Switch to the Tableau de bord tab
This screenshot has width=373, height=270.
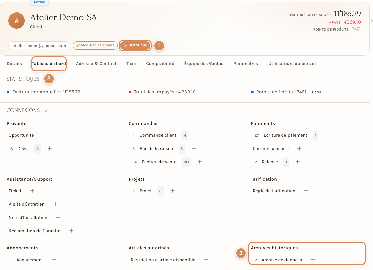coord(49,64)
